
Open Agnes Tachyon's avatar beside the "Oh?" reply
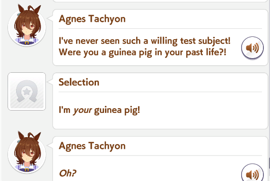pyautogui.click(x=26, y=153)
